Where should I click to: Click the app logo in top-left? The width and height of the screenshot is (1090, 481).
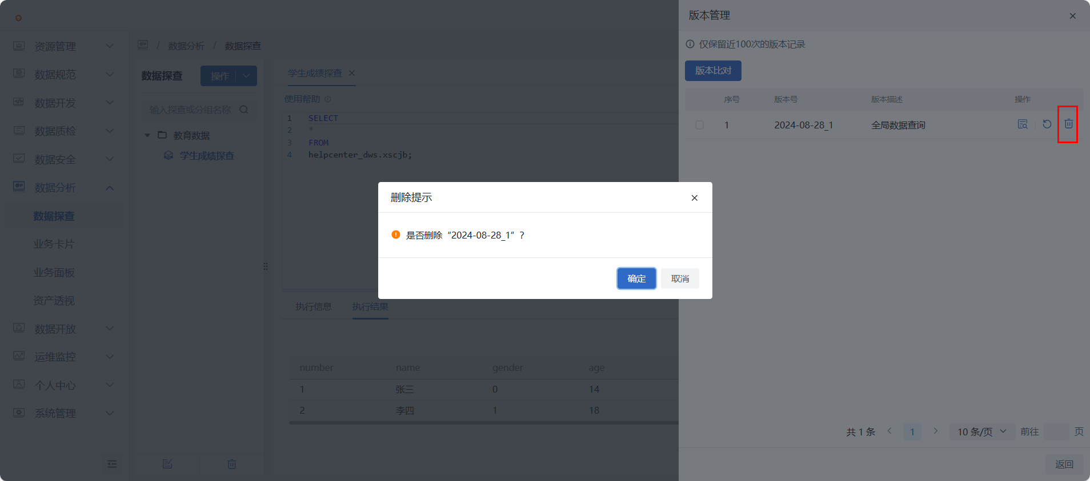click(18, 18)
